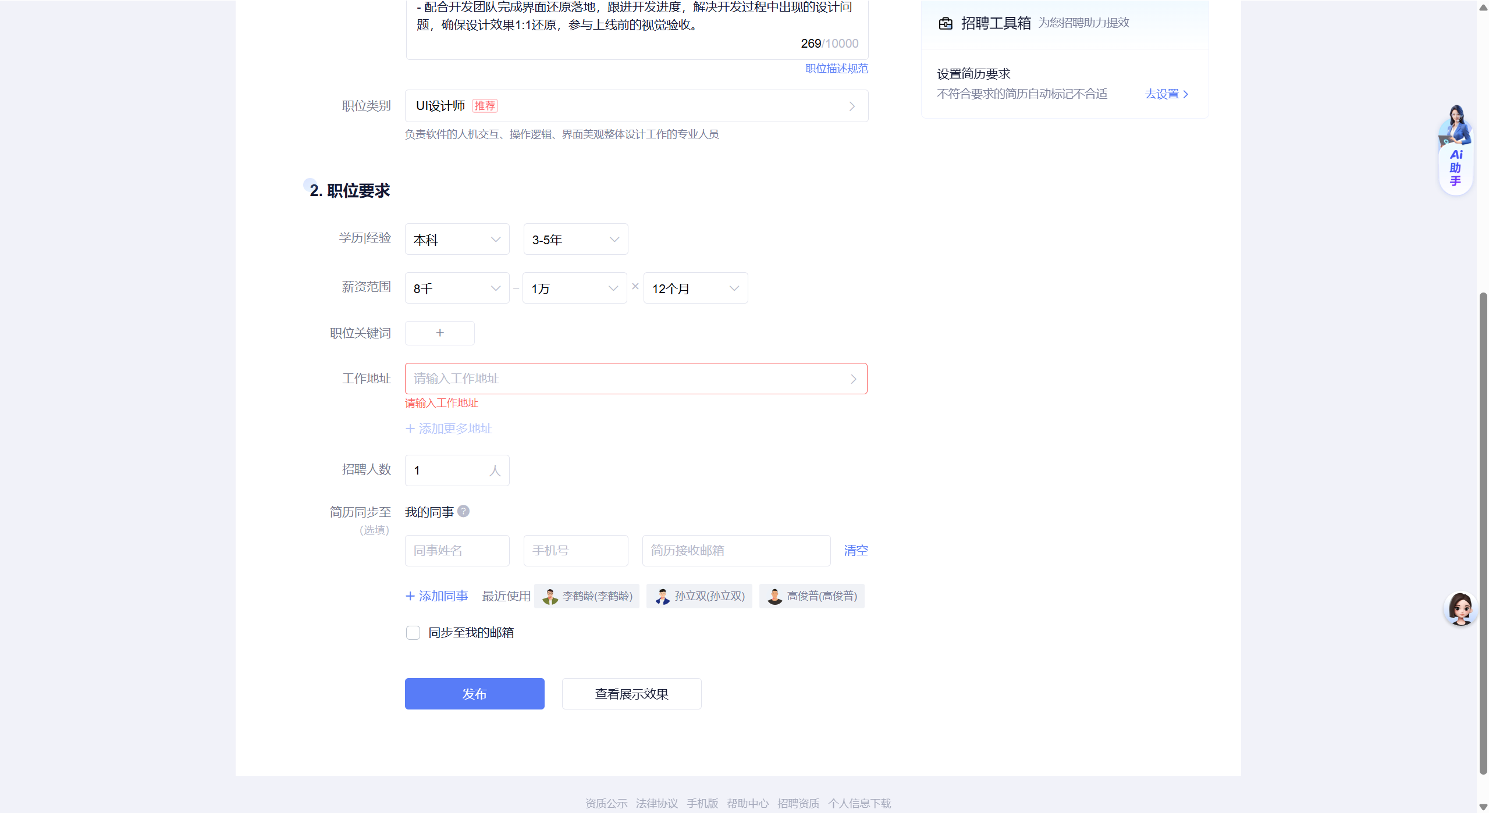
Task: Open the 本科 education dropdown
Action: click(x=457, y=240)
